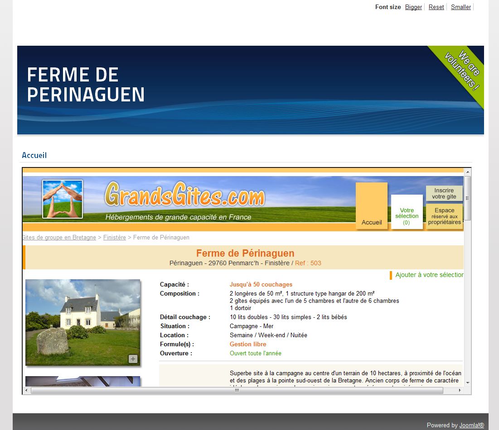Open Espace réservé aux propriétaires

[444, 216]
